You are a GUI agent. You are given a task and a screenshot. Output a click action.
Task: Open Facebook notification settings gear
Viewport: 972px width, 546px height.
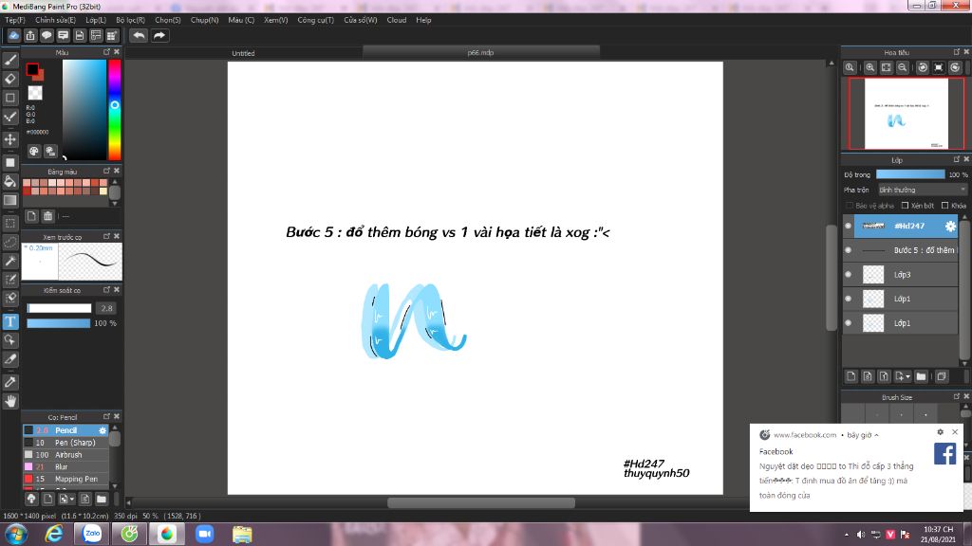click(x=941, y=432)
